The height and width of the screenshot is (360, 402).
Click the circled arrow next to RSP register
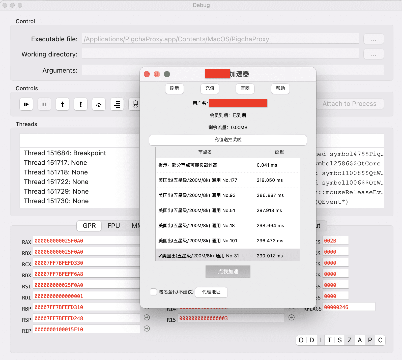[x=147, y=317]
